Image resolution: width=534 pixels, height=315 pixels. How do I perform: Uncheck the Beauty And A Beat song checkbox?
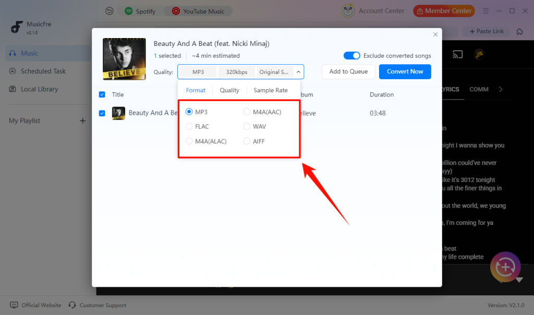pyautogui.click(x=102, y=113)
